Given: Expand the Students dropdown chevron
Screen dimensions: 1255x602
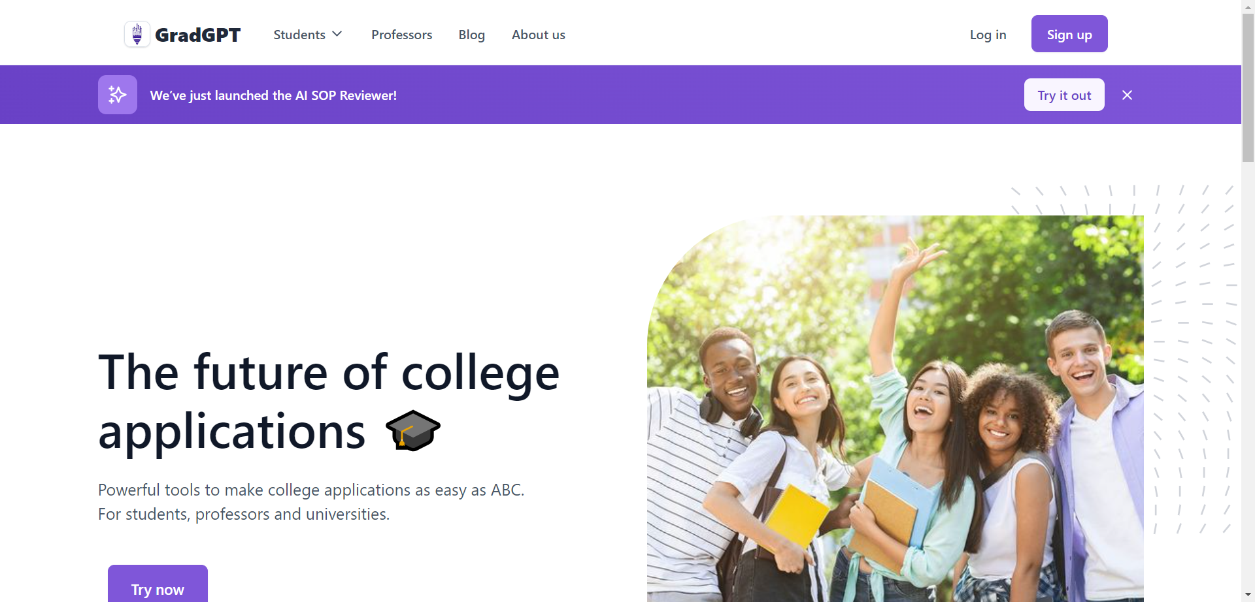Looking at the screenshot, I should [337, 34].
